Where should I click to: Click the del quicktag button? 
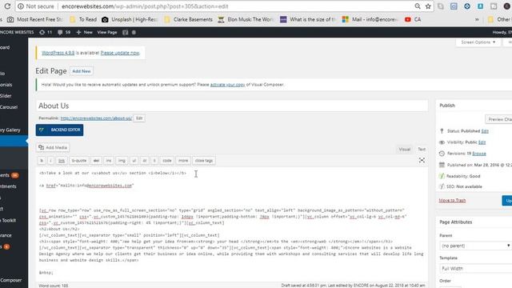coord(96,161)
